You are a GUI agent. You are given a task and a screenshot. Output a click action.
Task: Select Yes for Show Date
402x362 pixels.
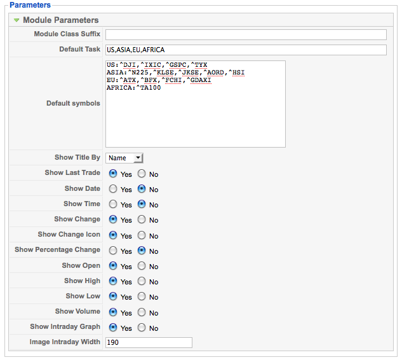[113, 189]
